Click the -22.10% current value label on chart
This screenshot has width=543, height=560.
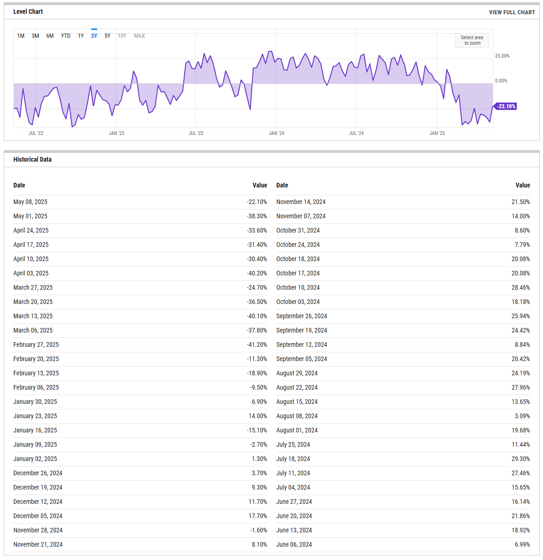tap(506, 106)
